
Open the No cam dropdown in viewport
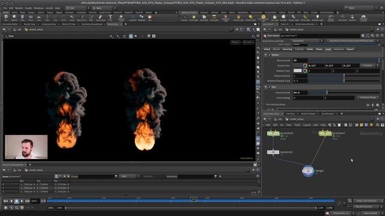[x=248, y=43]
